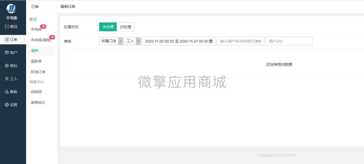Click the 28 badge on 未完成(简版)

click(52, 37)
